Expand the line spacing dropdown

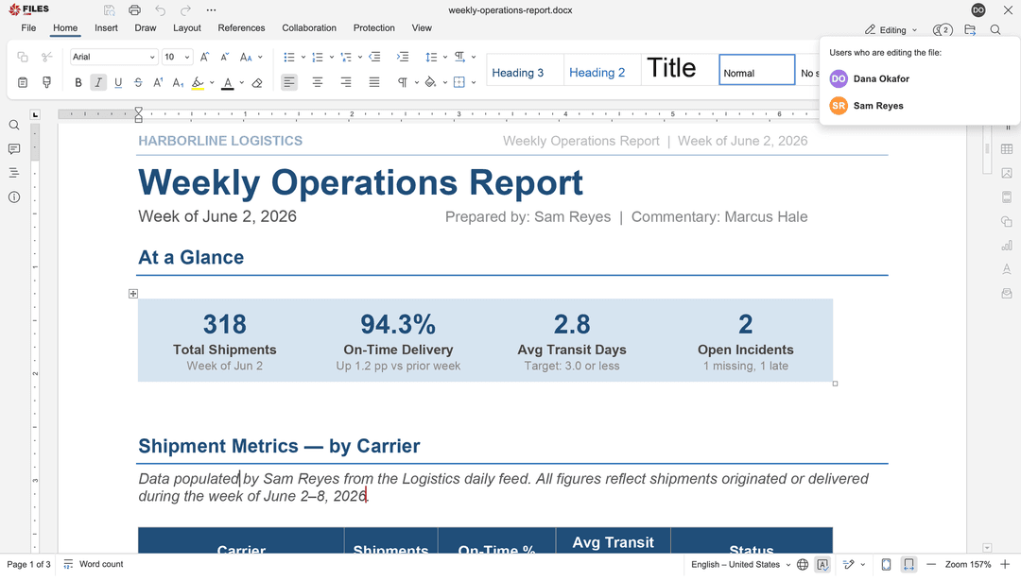point(445,58)
